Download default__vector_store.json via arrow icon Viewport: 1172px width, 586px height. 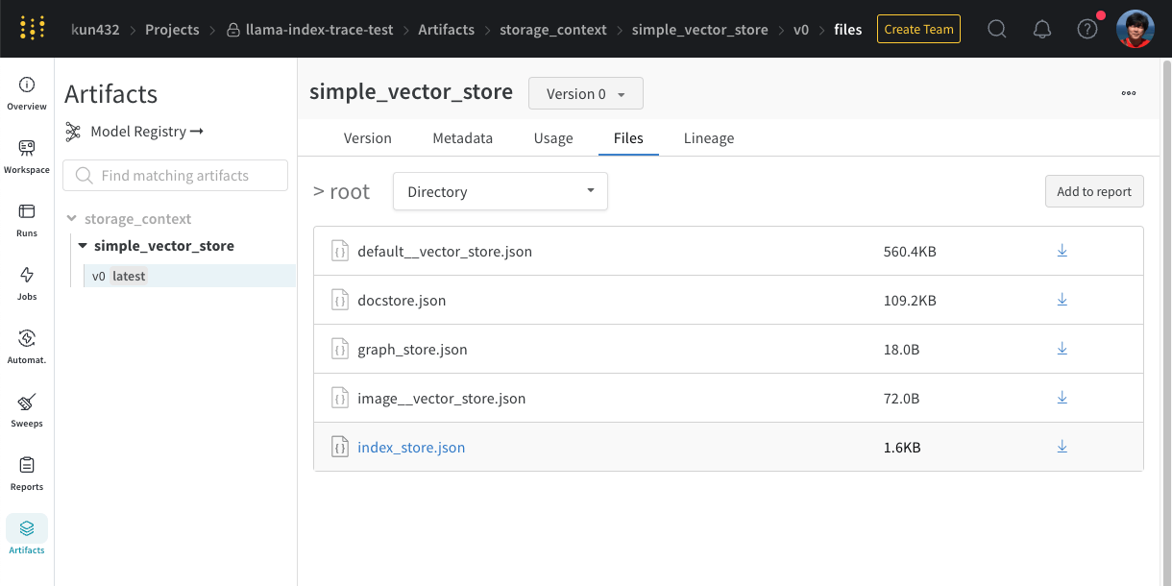tap(1062, 251)
